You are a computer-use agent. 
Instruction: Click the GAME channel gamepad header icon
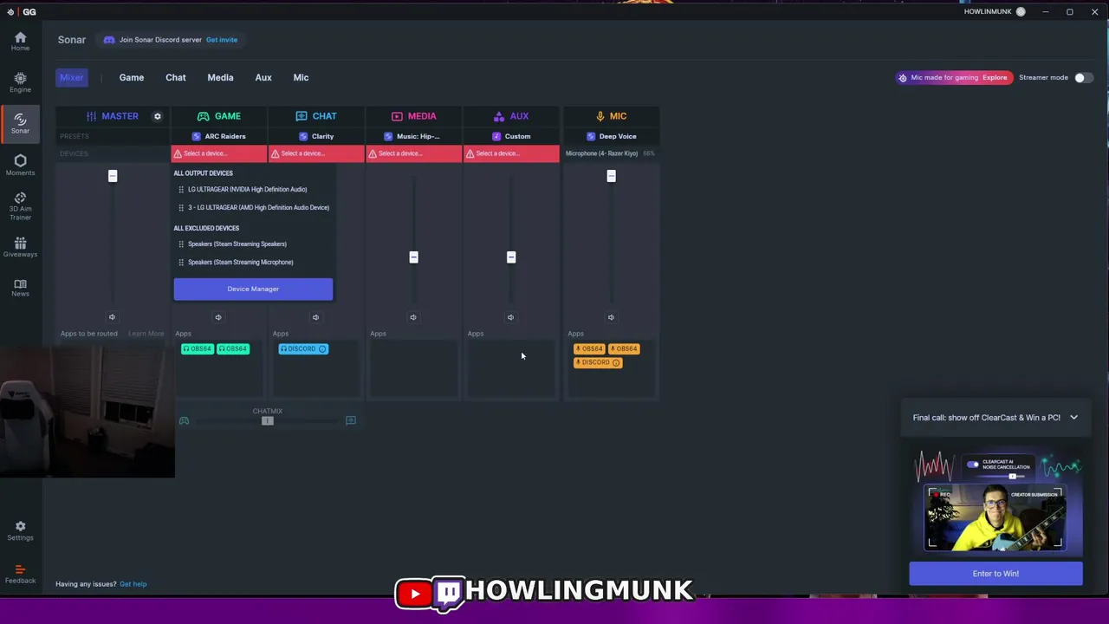point(203,116)
